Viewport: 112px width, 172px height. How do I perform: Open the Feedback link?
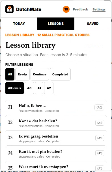pos(80,9)
